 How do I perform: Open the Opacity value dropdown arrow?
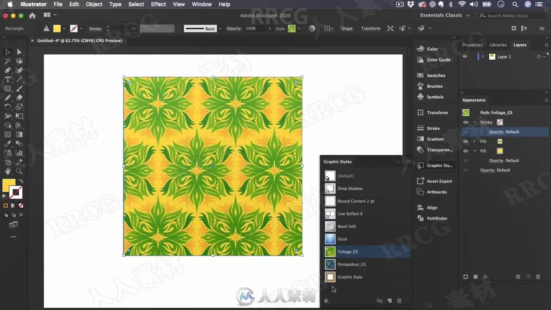(x=270, y=28)
